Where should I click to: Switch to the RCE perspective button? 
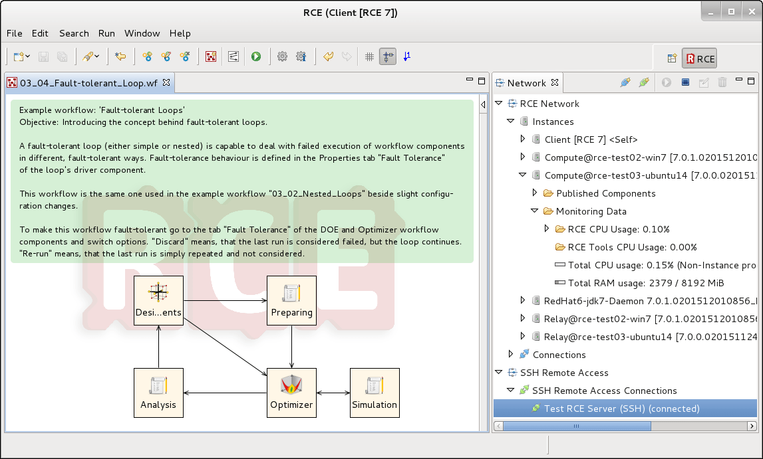(699, 58)
